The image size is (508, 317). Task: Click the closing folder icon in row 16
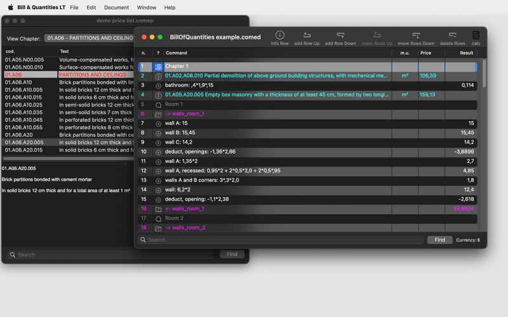pyautogui.click(x=158, y=209)
